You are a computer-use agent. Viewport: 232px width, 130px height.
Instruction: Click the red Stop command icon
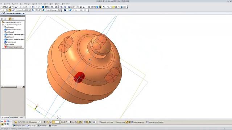[5, 121]
